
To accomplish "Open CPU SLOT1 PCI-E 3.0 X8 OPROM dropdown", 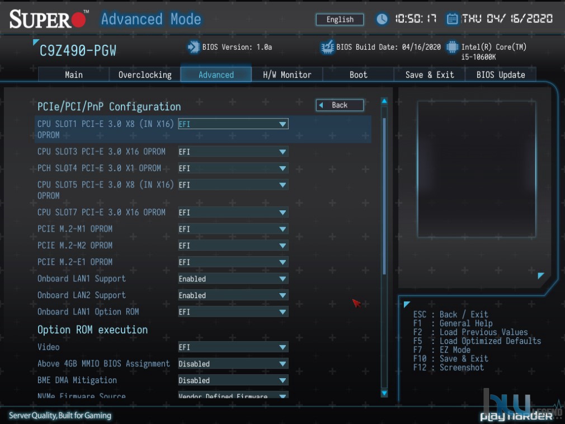I will (x=233, y=124).
